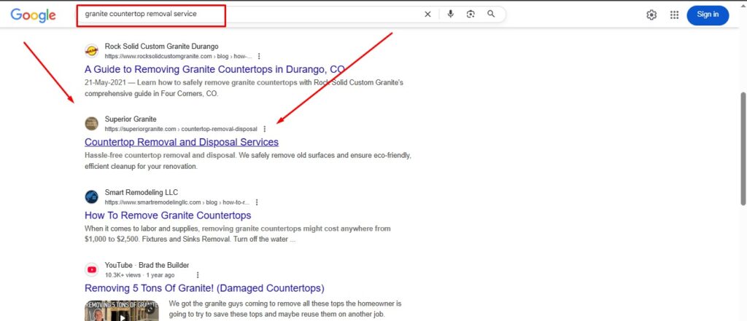Click Rock Solid Custom Granite Durango site name
This screenshot has width=747, height=321.
(161, 47)
